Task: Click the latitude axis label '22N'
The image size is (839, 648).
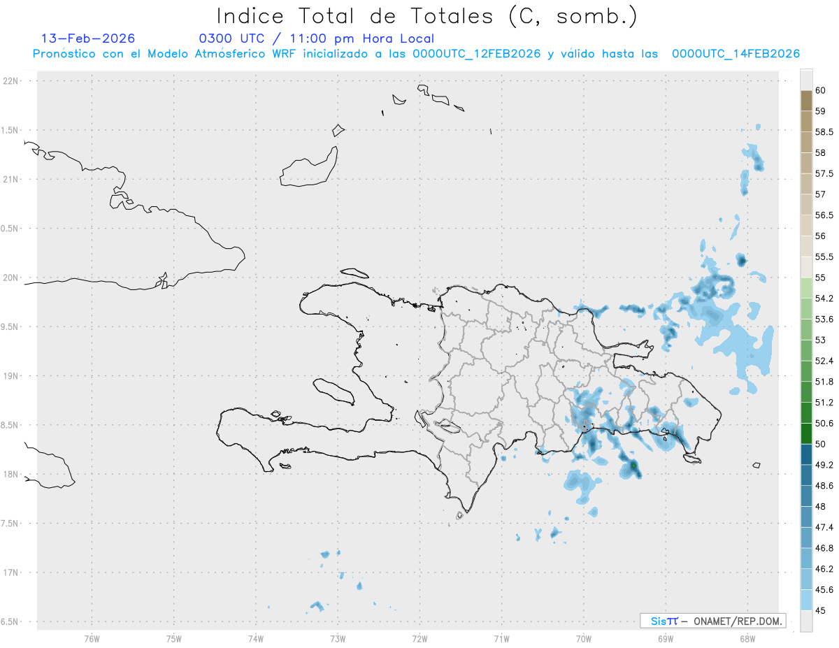Action: (11, 80)
